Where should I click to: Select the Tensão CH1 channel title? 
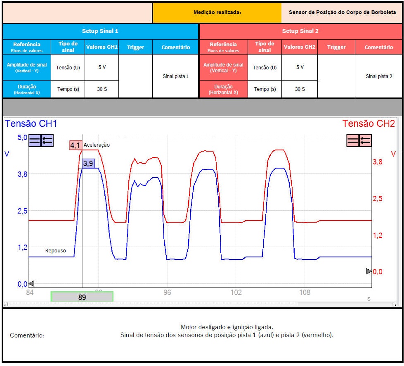tap(31, 124)
